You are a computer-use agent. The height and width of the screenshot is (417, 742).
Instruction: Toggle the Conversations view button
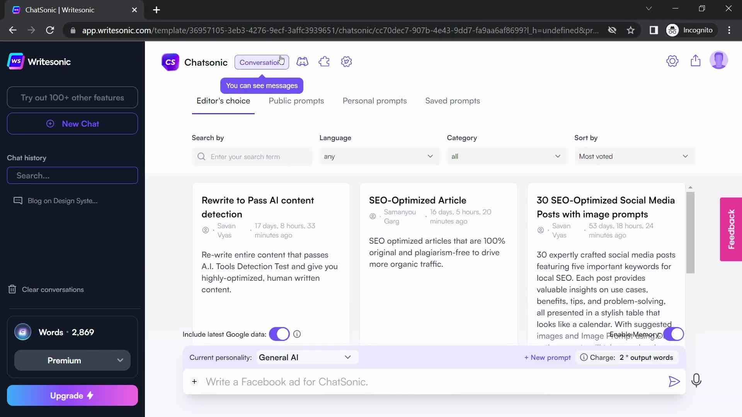coord(261,62)
